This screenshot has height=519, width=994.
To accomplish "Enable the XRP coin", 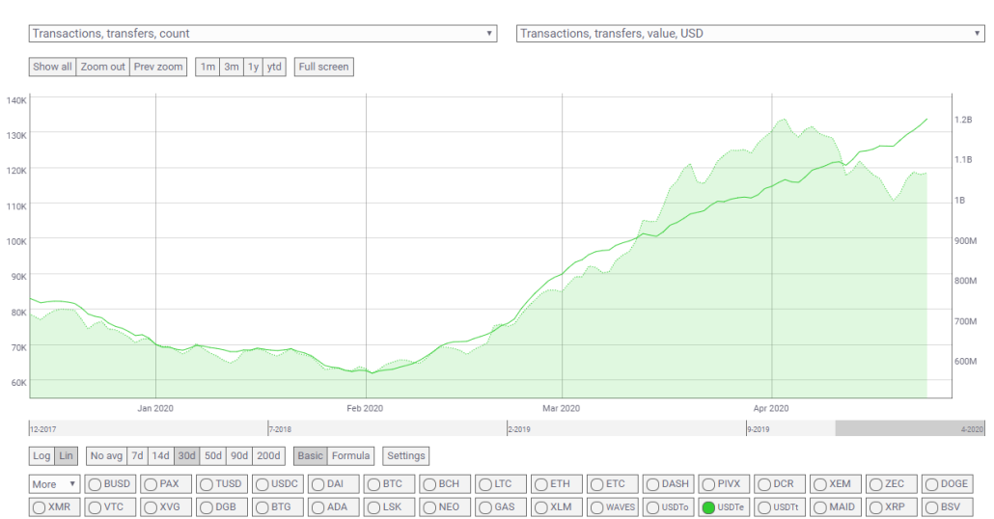I will coord(892,507).
